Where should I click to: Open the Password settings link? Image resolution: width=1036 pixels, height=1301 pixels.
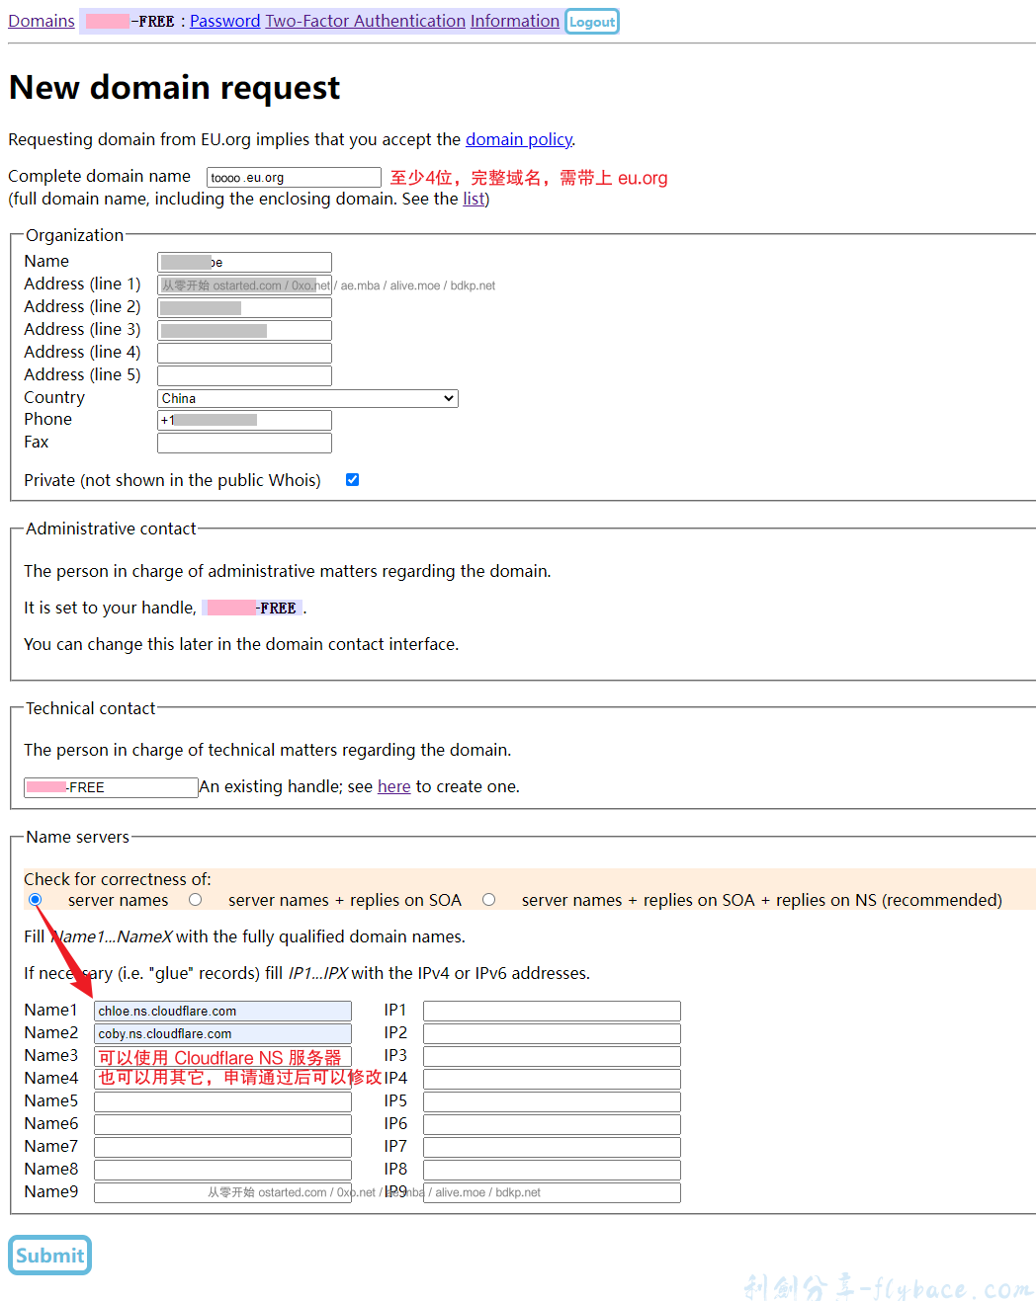(x=224, y=21)
